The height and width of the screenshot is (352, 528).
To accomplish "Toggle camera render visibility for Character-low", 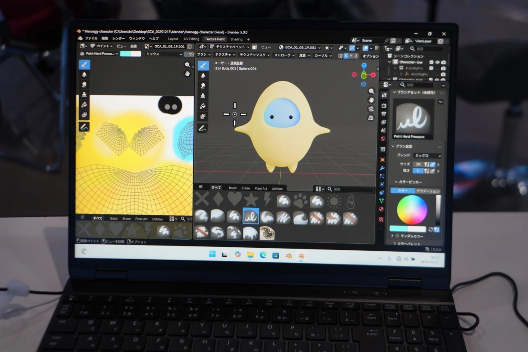I will tap(444, 62).
